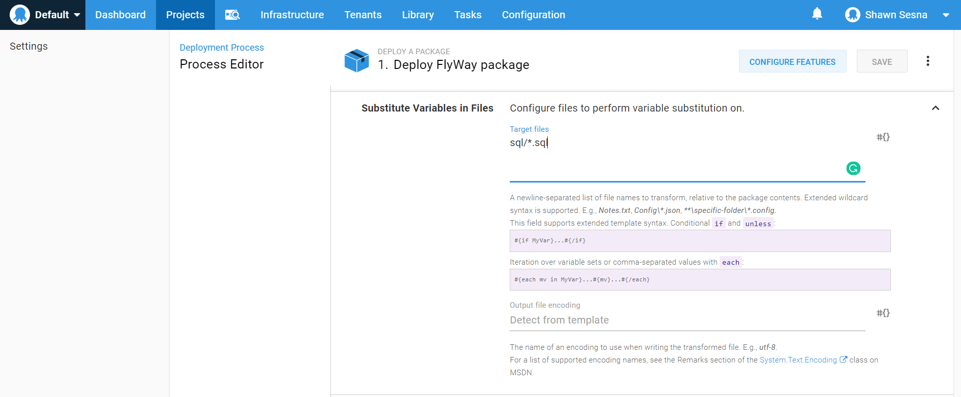Insert variable into Output file encoding
This screenshot has height=397, width=961.
(883, 313)
